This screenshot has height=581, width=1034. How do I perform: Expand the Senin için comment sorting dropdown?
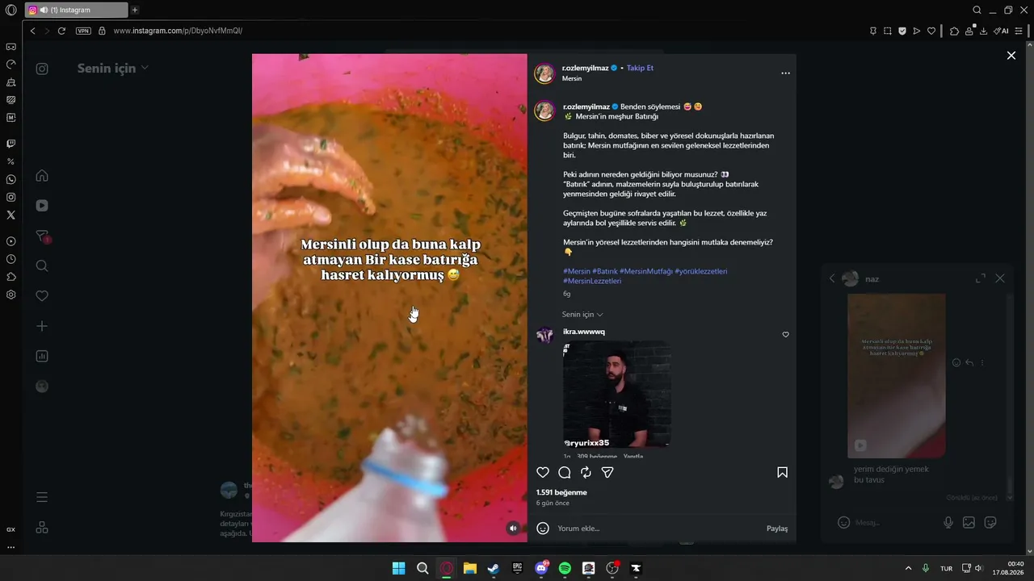(x=582, y=315)
